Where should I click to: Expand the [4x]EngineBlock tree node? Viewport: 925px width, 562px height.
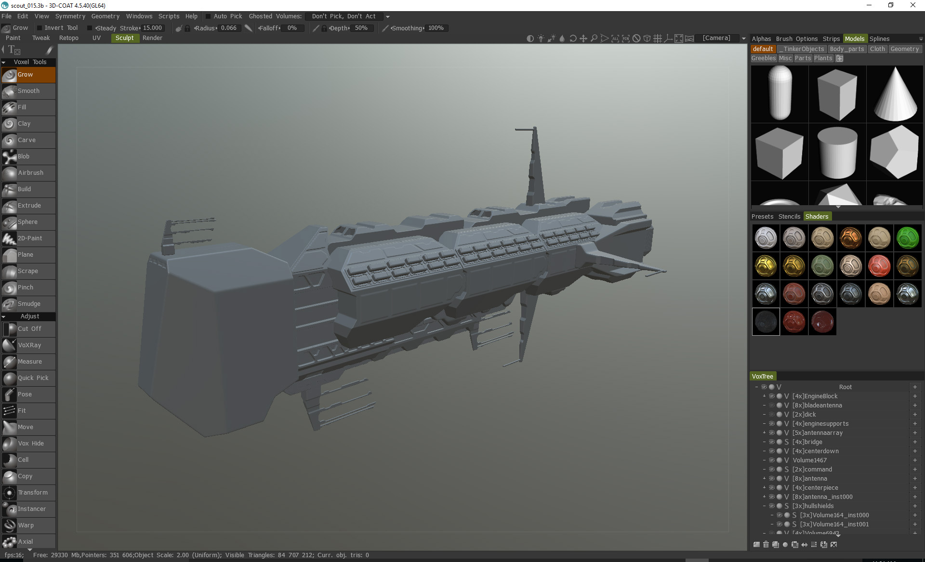point(764,396)
